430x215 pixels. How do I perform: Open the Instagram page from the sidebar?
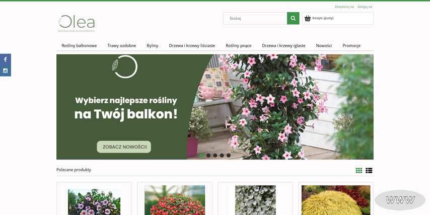(5, 71)
